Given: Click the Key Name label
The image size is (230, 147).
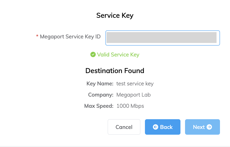Looking at the screenshot, I should coord(100,84).
